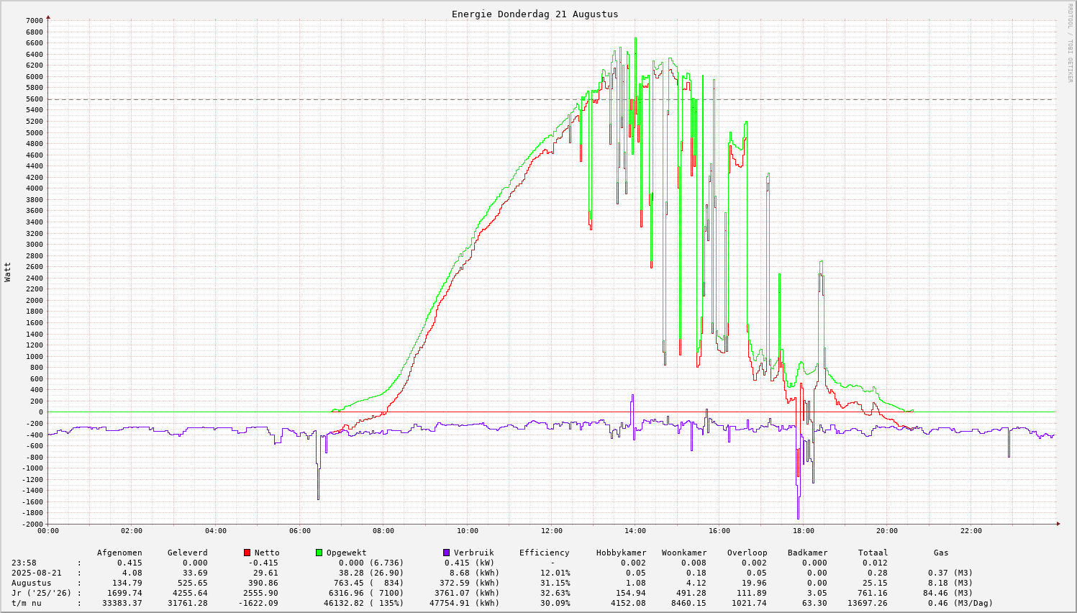Click the 7000 y-axis value label
This screenshot has width=1077, height=613.
[34, 20]
